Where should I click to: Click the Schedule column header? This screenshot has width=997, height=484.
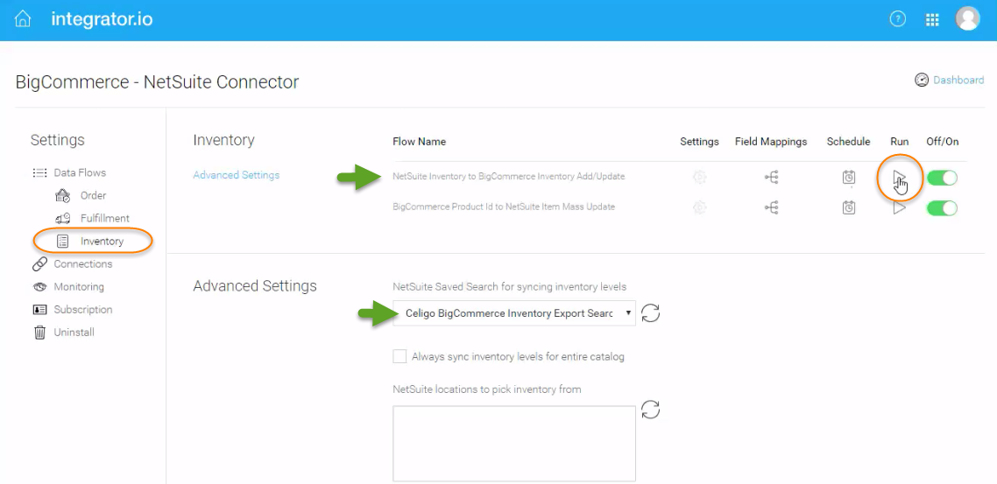[848, 142]
